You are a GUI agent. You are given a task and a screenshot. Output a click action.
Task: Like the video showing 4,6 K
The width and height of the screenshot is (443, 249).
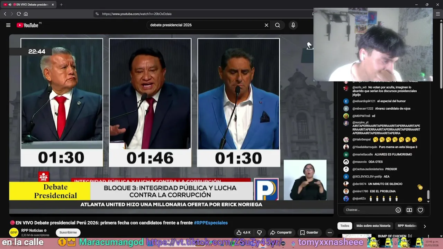244,232
